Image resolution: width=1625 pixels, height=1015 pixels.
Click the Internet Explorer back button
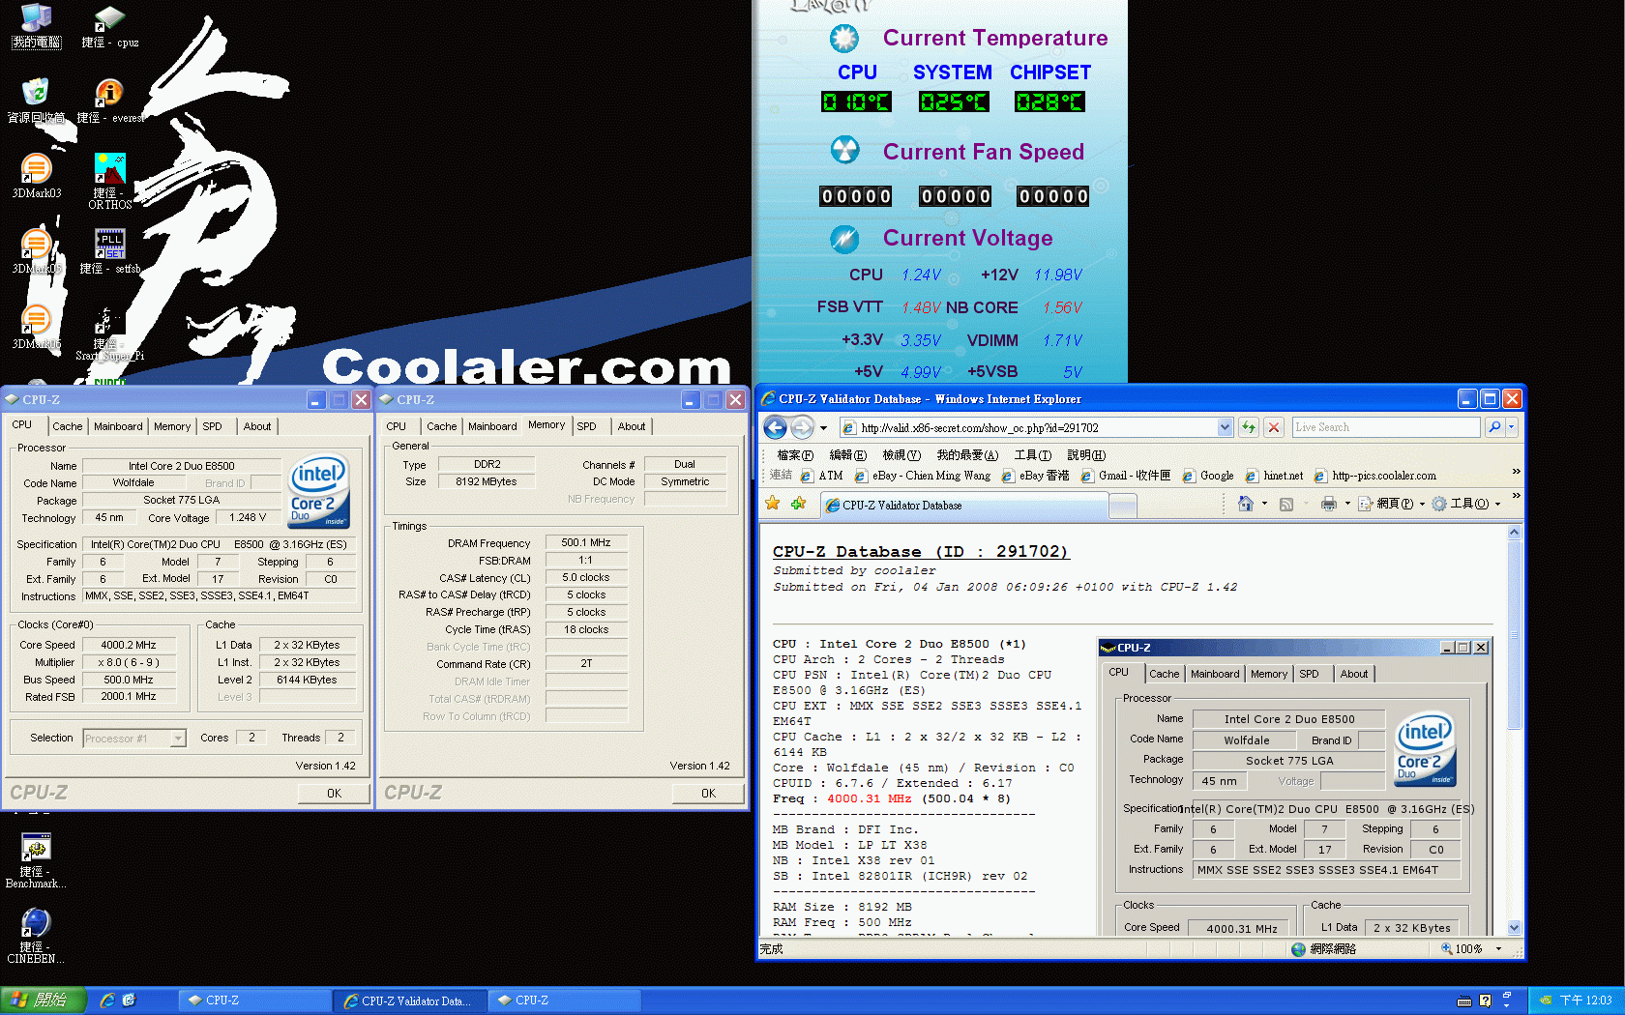coord(775,427)
